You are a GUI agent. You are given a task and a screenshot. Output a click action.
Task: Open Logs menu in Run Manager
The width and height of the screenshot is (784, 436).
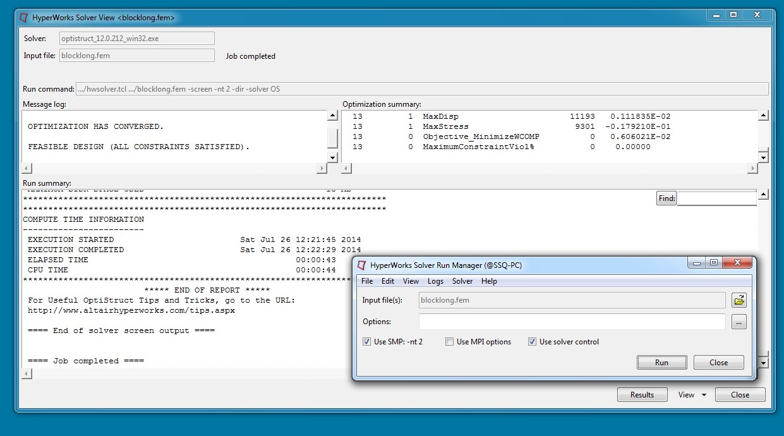pos(435,281)
